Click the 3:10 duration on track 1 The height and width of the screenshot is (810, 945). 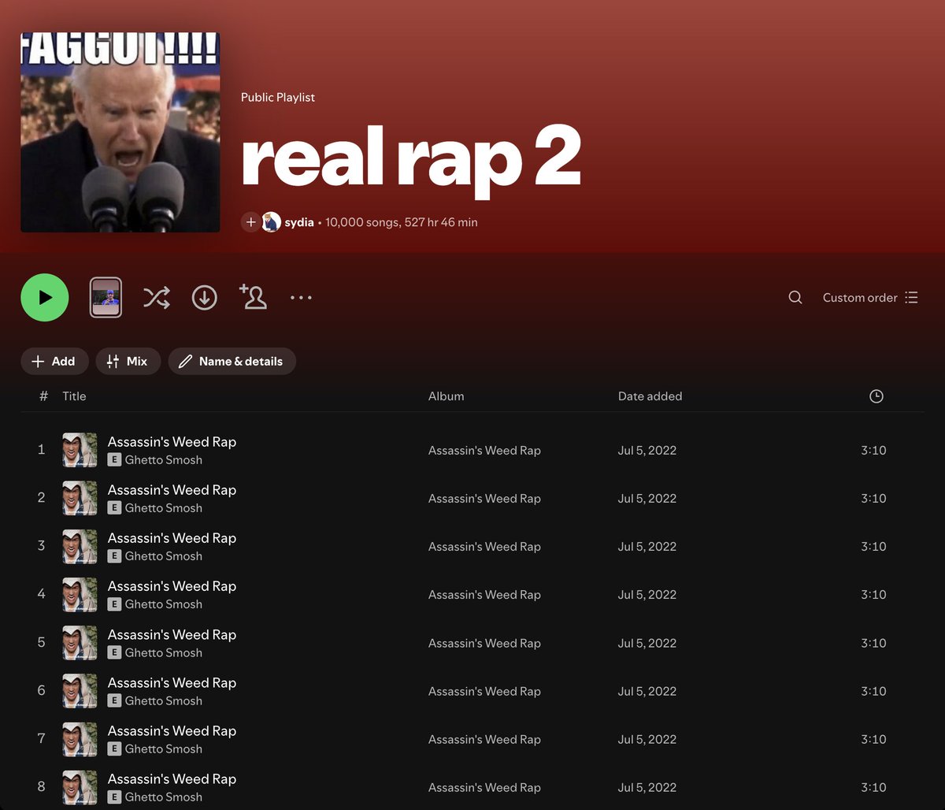coord(873,451)
